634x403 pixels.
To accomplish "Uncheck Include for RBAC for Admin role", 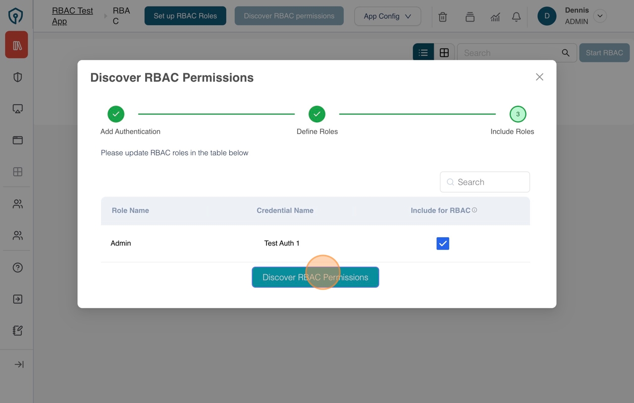I will pos(442,243).
